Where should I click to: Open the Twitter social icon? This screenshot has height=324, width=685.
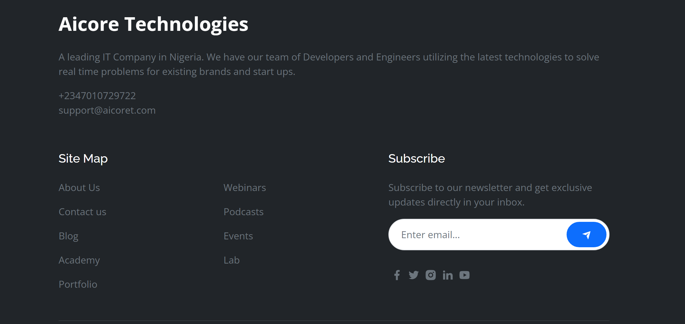pyautogui.click(x=413, y=275)
